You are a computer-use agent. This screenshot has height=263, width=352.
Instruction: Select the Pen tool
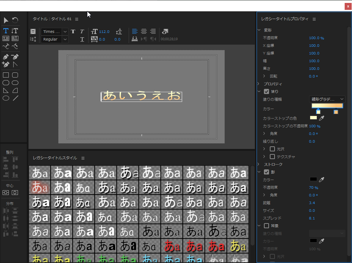6,57
